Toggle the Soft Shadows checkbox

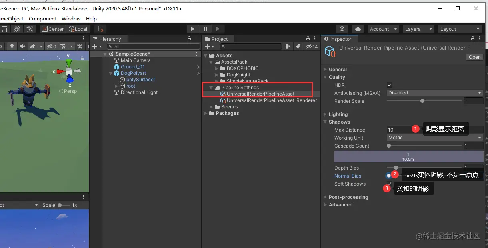[x=390, y=184]
